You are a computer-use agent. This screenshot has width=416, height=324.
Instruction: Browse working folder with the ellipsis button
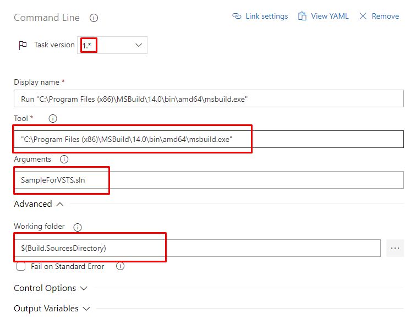[395, 248]
